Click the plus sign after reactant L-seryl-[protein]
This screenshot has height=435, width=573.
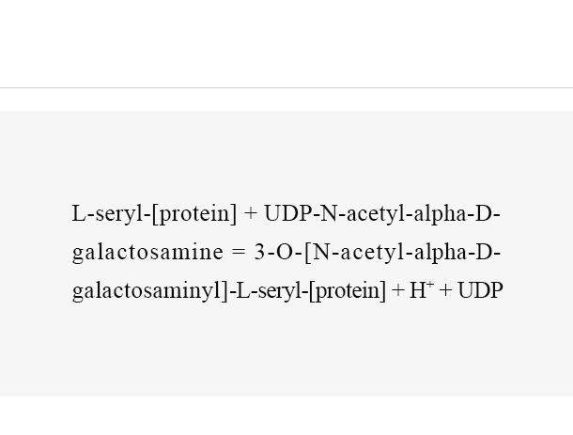[x=251, y=214]
